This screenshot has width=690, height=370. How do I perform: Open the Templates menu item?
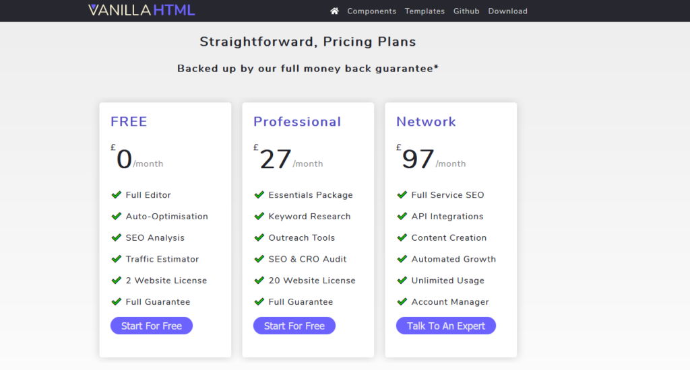pos(425,11)
